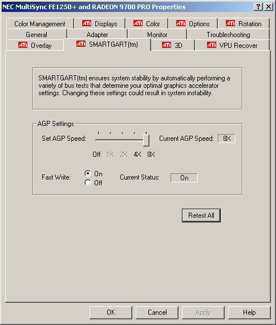This screenshot has height=325, width=276.
Task: Select the ATI Rotation tab
Action: 243,24
